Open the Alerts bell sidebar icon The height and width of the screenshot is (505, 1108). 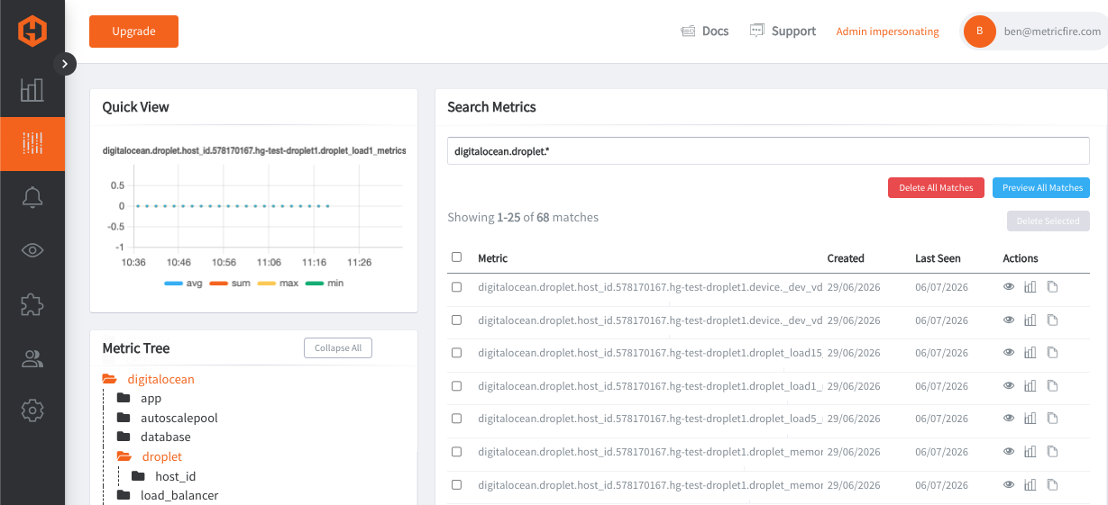(32, 197)
